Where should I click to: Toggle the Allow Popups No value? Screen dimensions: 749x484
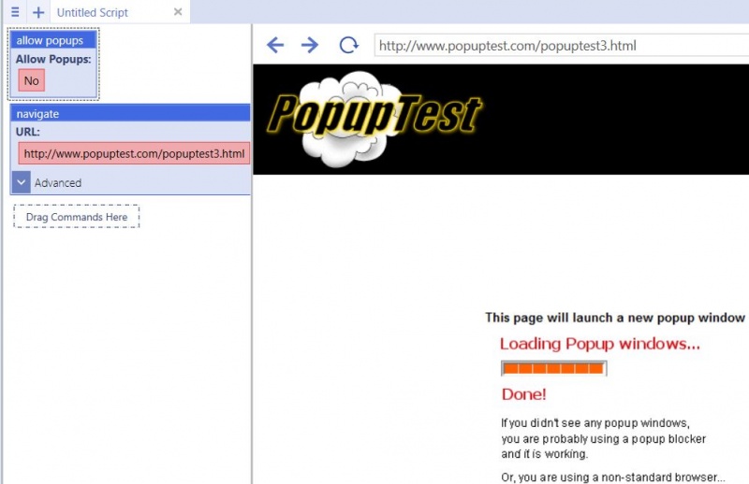pos(32,80)
